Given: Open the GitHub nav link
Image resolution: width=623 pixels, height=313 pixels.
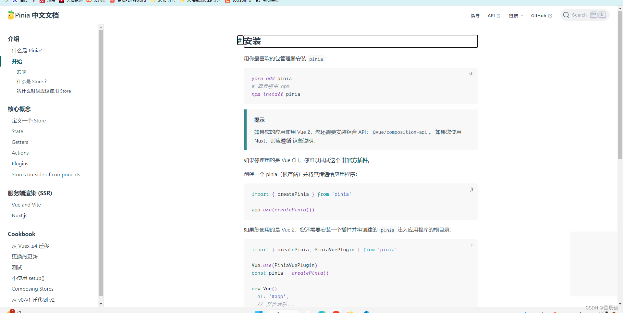Looking at the screenshot, I should 539,16.
